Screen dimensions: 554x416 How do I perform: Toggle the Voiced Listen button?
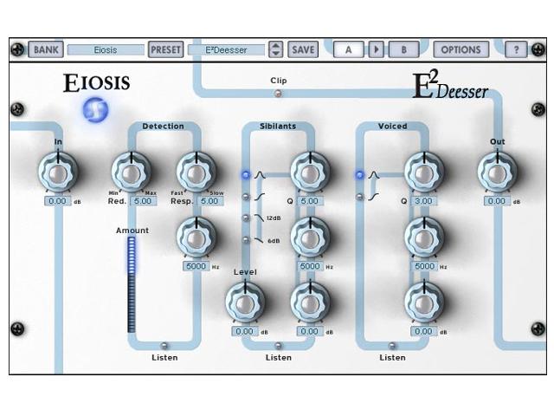click(392, 346)
